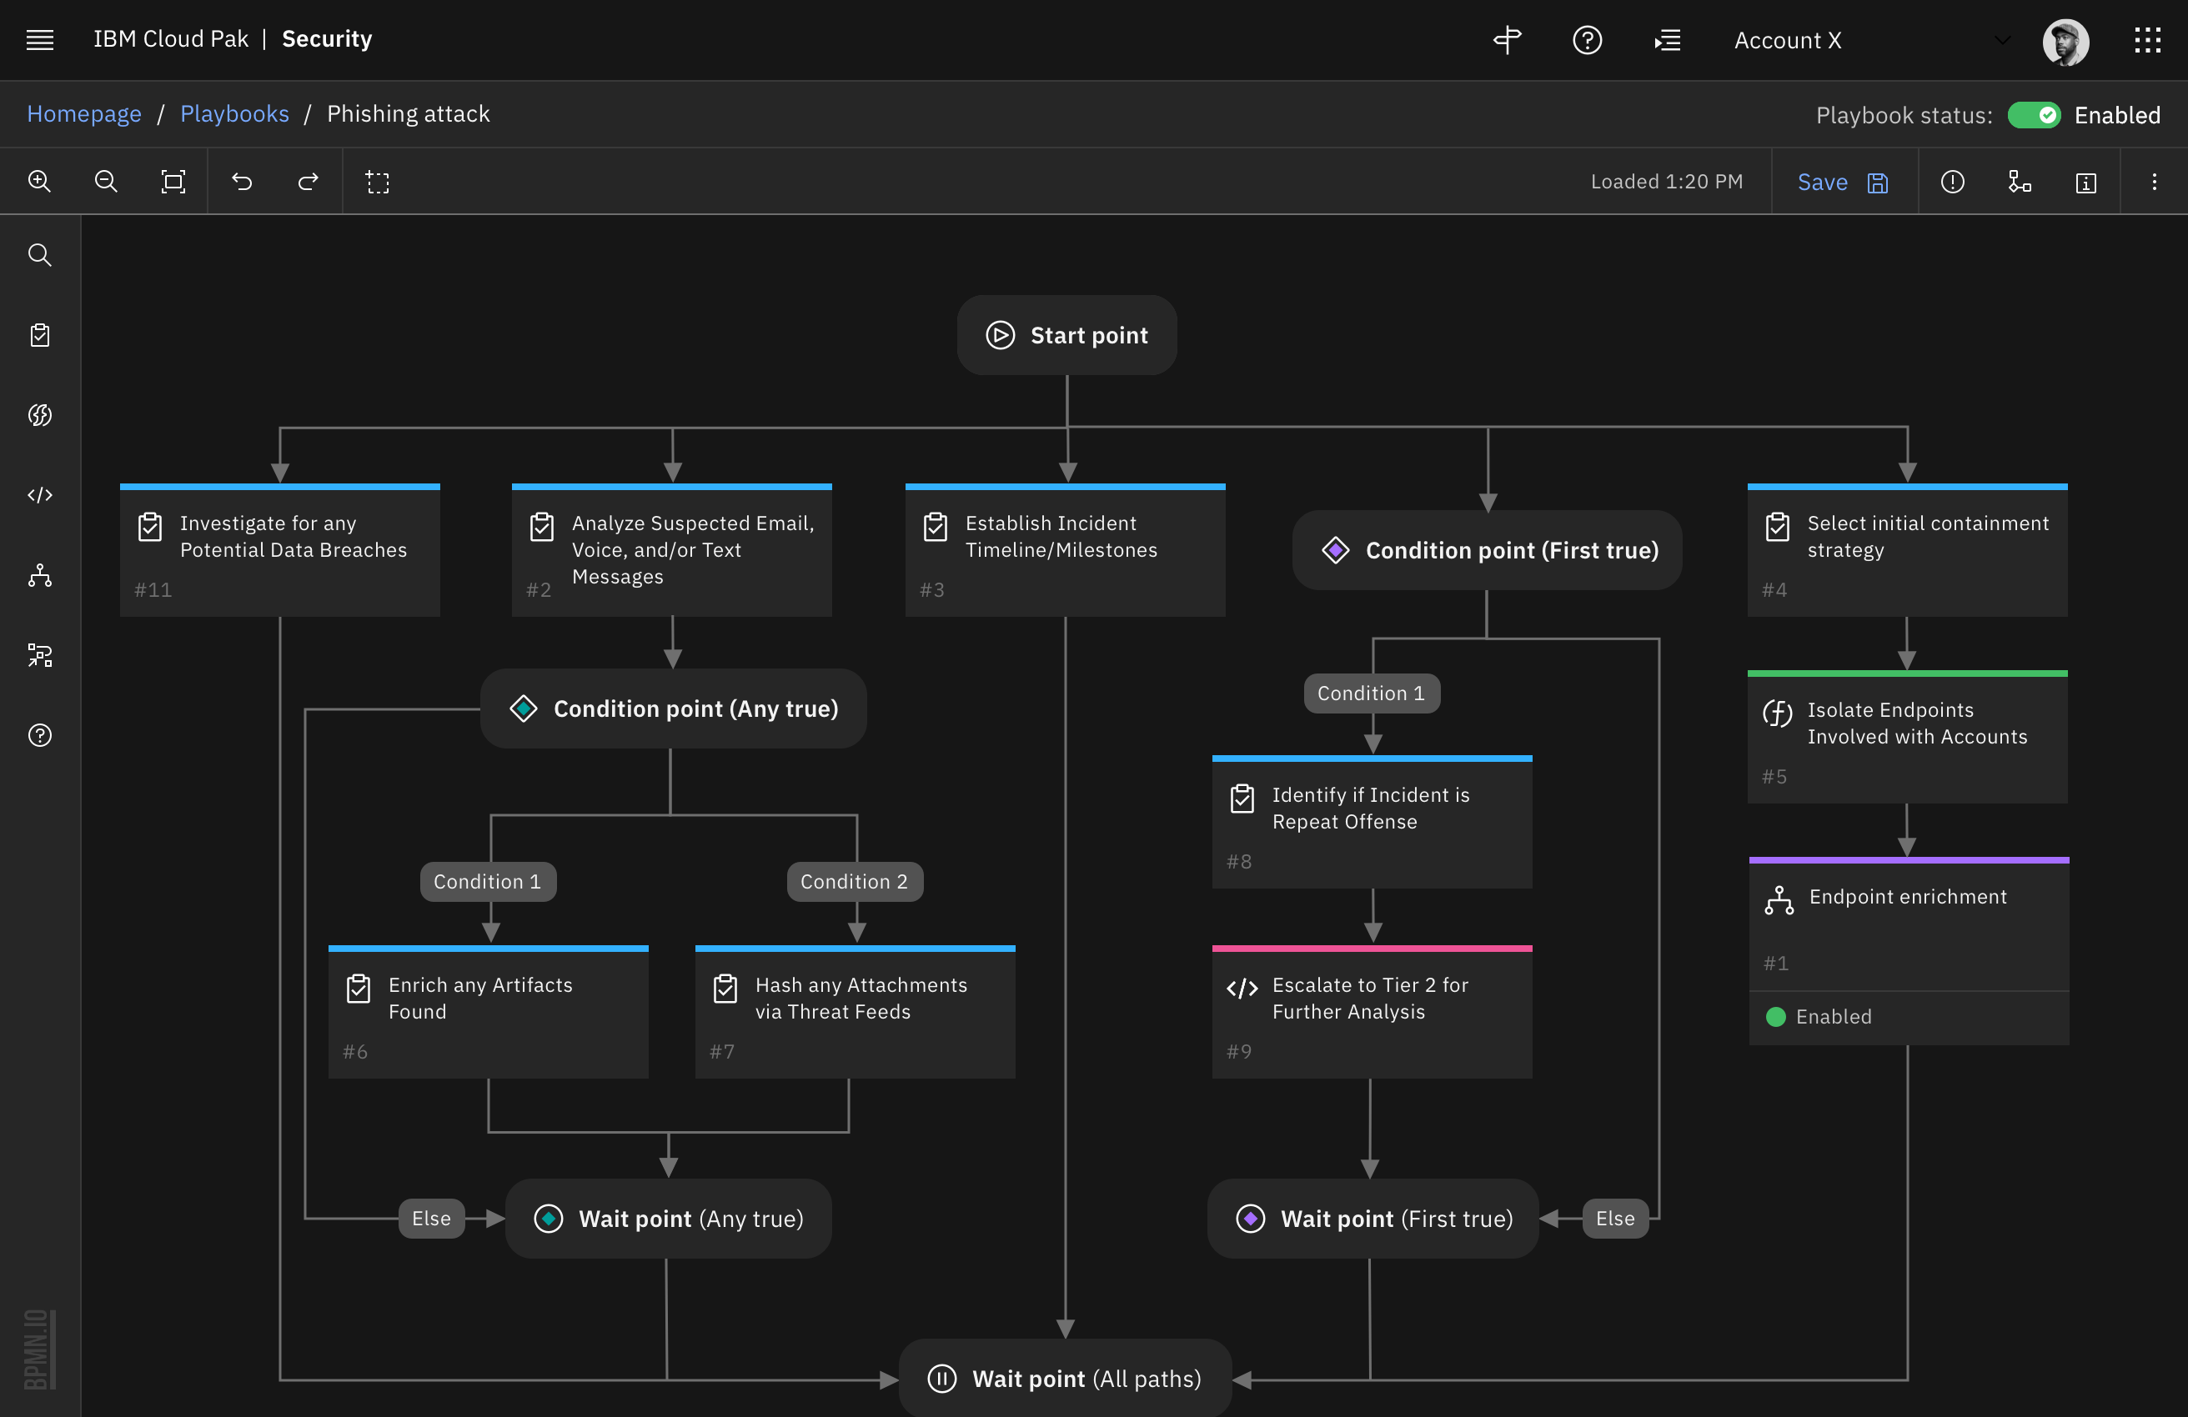Screen dimensions: 2188x1417
Task: Go to the Playbooks breadcrumb
Action: point(234,114)
